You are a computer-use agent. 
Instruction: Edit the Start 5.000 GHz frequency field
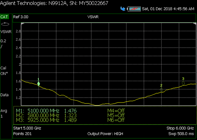[27, 128]
